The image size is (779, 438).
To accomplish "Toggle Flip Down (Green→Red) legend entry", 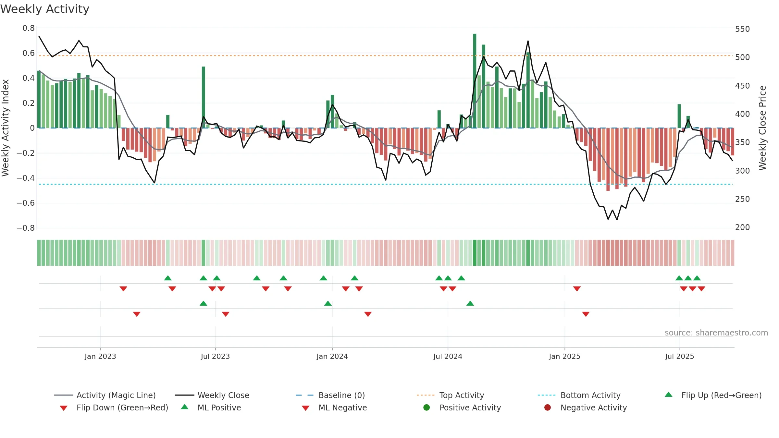I will click(x=114, y=408).
